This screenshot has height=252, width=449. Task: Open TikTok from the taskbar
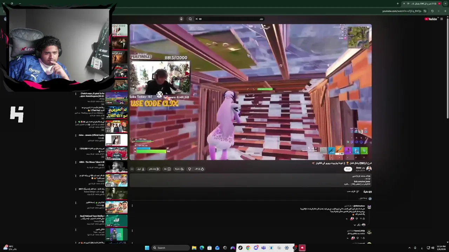[x=240, y=248]
